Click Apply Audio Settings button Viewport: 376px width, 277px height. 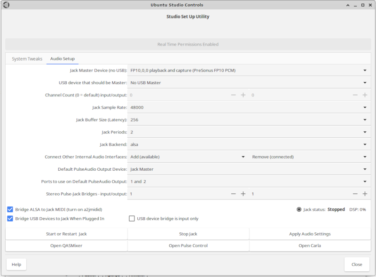[x=310, y=234]
